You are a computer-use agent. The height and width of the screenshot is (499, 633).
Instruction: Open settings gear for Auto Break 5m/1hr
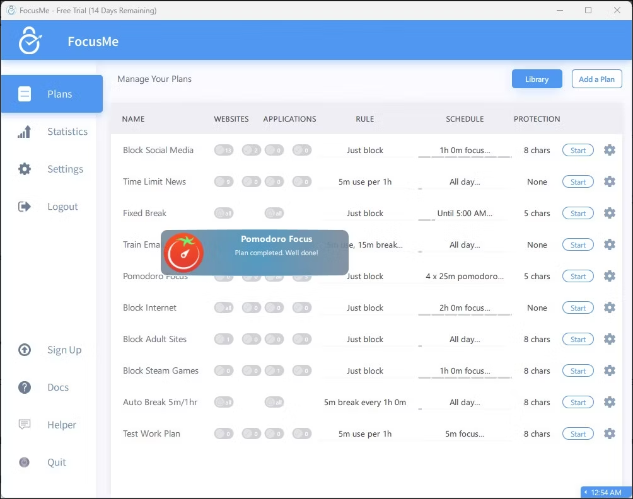610,402
